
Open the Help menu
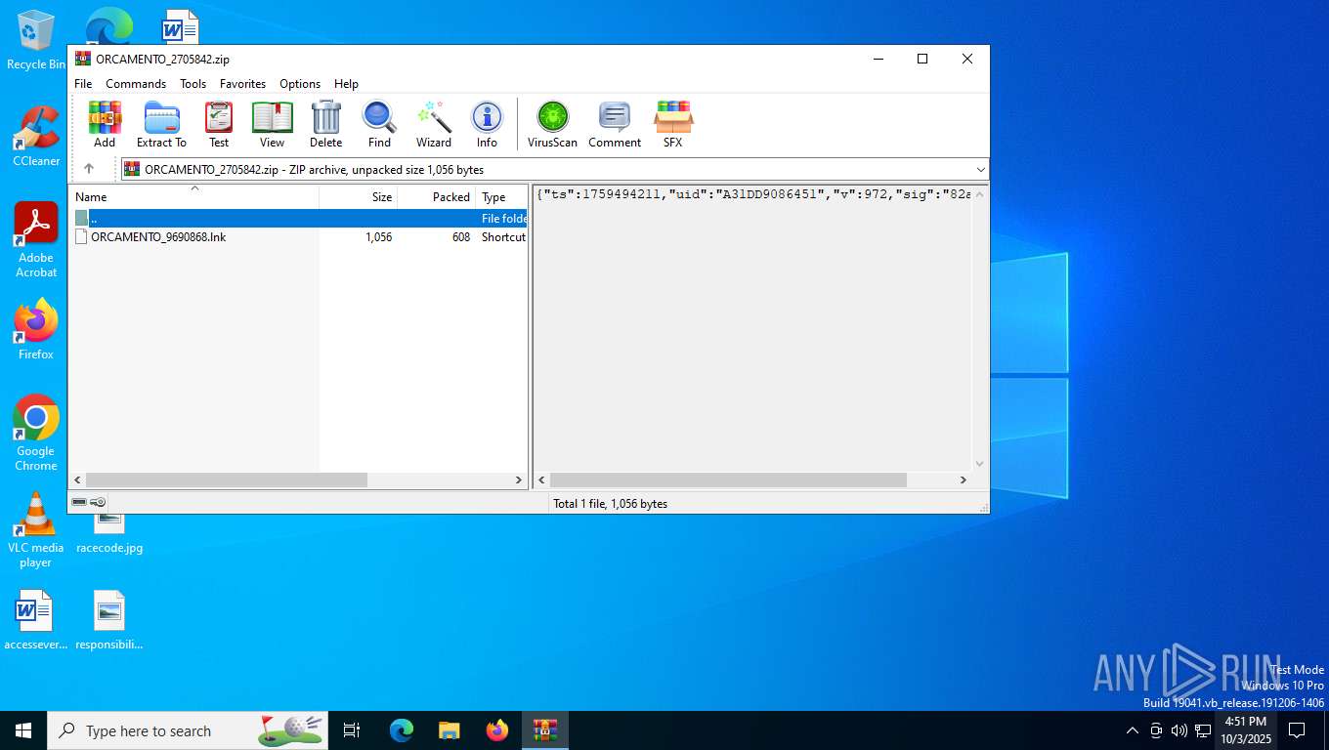point(346,84)
